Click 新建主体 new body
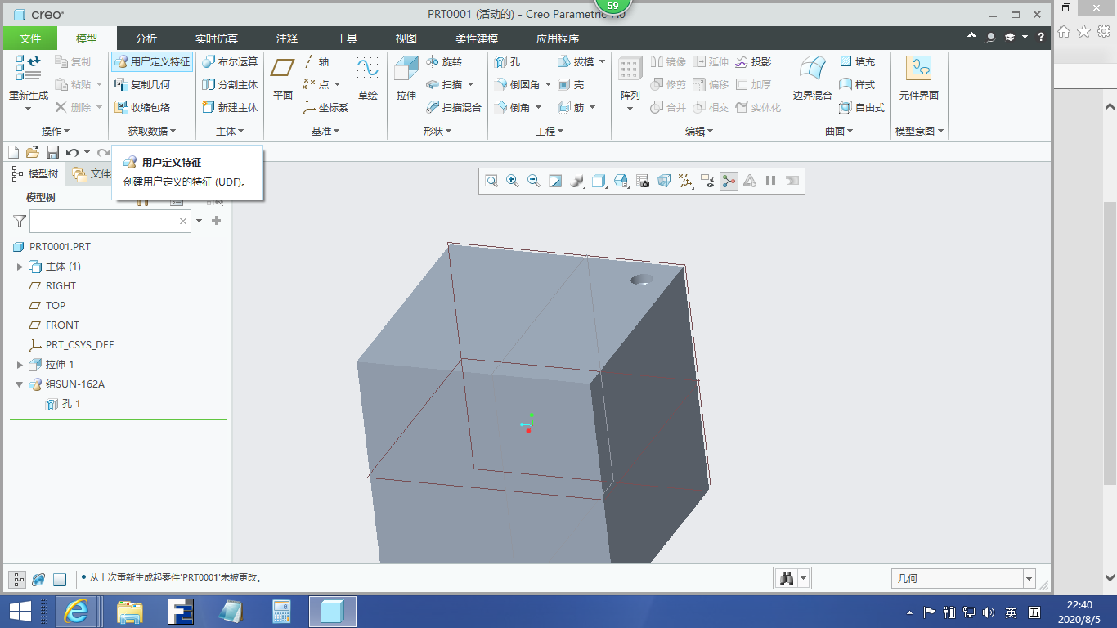This screenshot has width=1117, height=628. [x=230, y=107]
